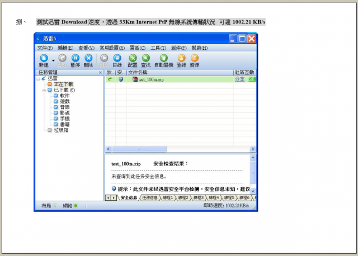The height and width of the screenshot is (256, 358).
Task: Open the dropdown arrow next to 新建
Action: tap(53, 60)
